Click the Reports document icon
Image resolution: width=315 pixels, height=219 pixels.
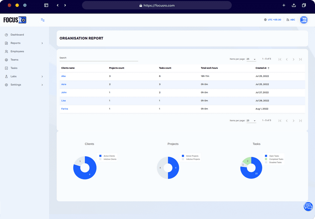click(7, 43)
